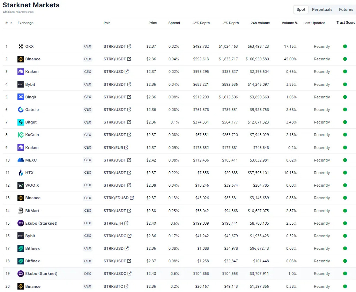Open Binance STRK/BTC pair link

[113, 286]
